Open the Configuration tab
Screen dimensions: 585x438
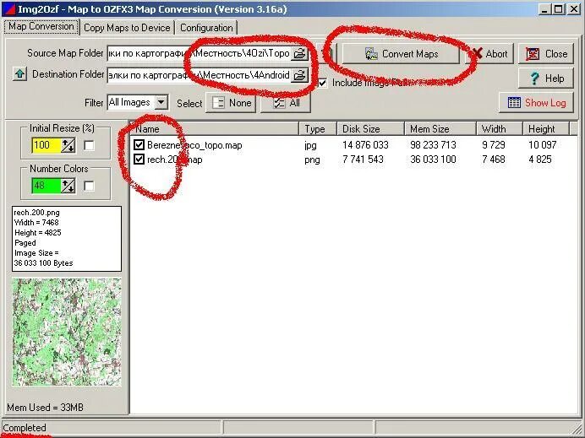pyautogui.click(x=206, y=28)
